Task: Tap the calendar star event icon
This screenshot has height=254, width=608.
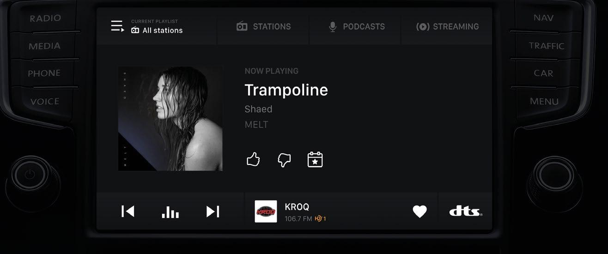Action: coord(315,159)
